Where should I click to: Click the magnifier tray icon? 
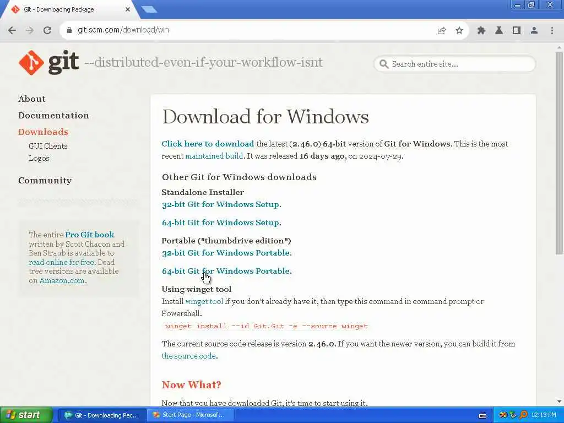[523, 415]
